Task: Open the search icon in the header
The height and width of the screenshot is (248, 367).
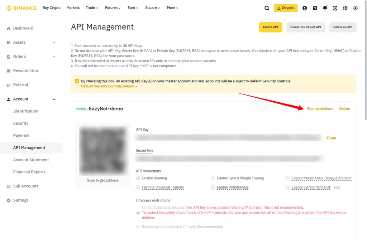Action: (267, 8)
